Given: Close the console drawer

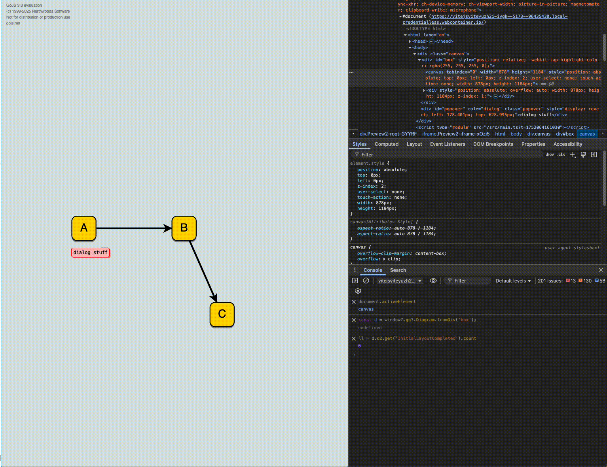Looking at the screenshot, I should click(601, 270).
